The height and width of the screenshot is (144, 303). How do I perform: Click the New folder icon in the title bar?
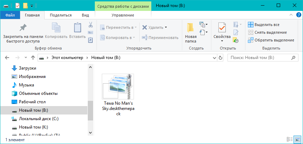point(25,6)
